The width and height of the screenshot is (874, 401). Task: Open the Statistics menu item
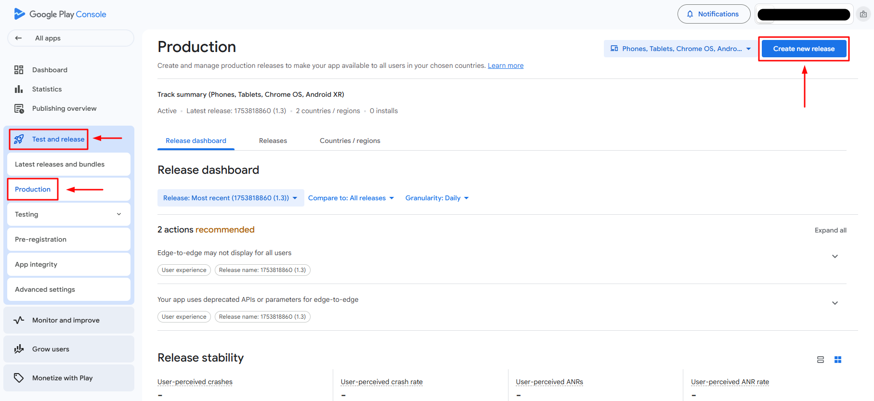pos(69,89)
